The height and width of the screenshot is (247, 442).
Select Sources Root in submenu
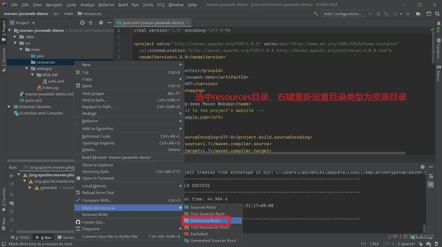[x=213, y=207]
